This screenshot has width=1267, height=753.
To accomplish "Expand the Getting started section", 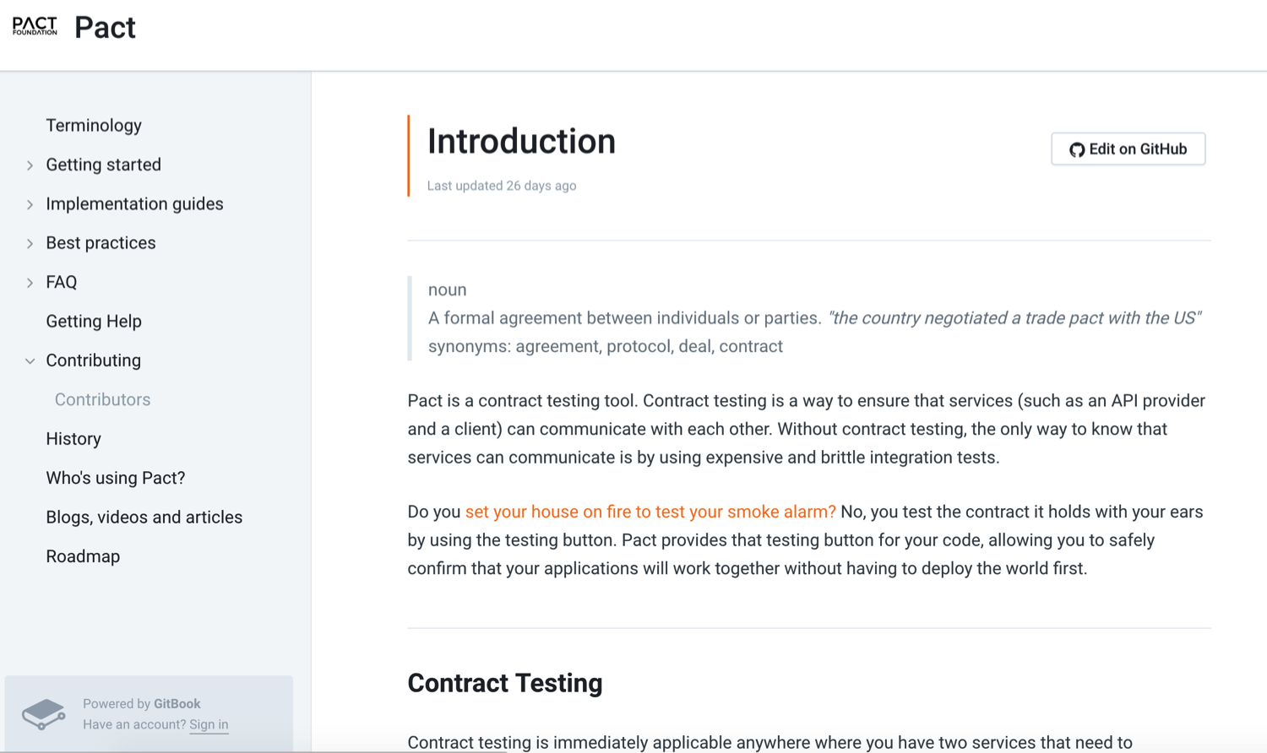I will pos(30,165).
